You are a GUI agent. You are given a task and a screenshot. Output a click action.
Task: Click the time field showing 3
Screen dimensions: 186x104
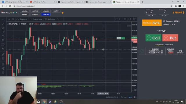pyautogui.click(x=164, y=12)
